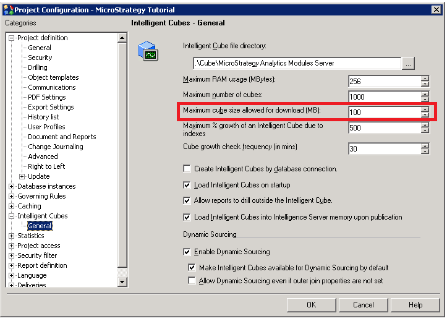Increase Maximum % growth due to indexes

[x=425, y=125]
